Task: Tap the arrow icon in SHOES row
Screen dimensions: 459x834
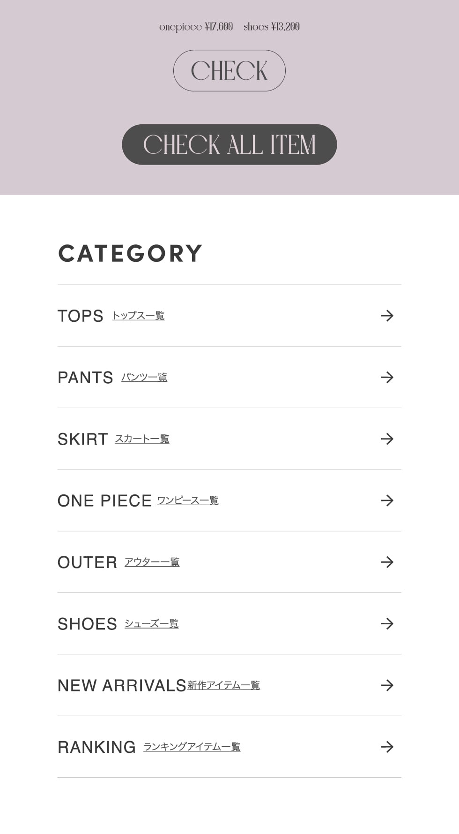Action: coord(387,623)
